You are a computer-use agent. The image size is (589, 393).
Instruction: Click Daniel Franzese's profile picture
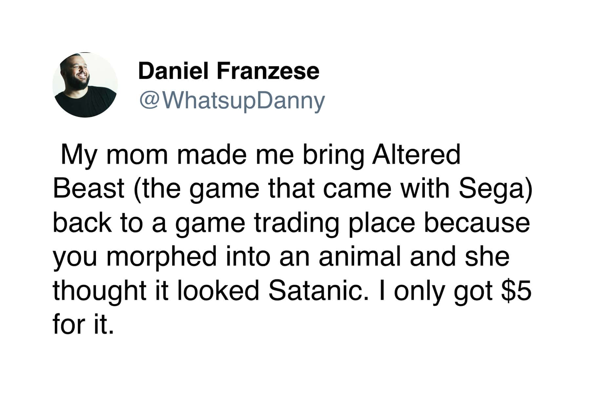coord(85,85)
